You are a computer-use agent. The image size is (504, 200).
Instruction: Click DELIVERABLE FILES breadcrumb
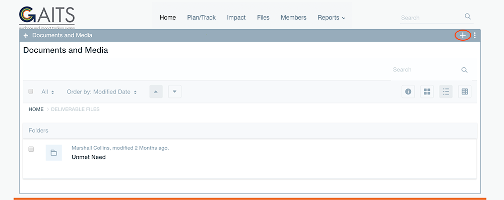tap(75, 109)
